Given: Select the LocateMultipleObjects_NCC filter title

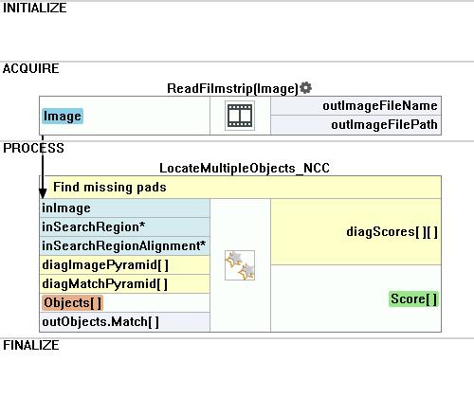Looking at the screenshot, I should click(x=245, y=168).
